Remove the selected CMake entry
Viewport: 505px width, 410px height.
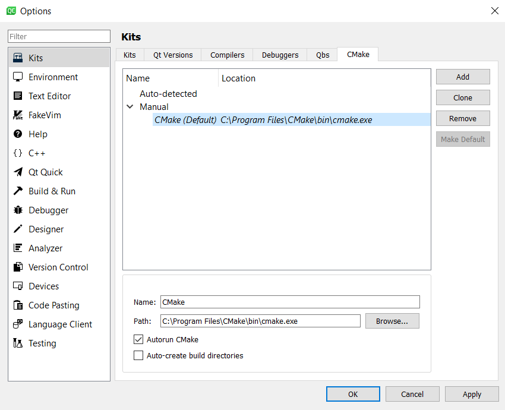(463, 118)
